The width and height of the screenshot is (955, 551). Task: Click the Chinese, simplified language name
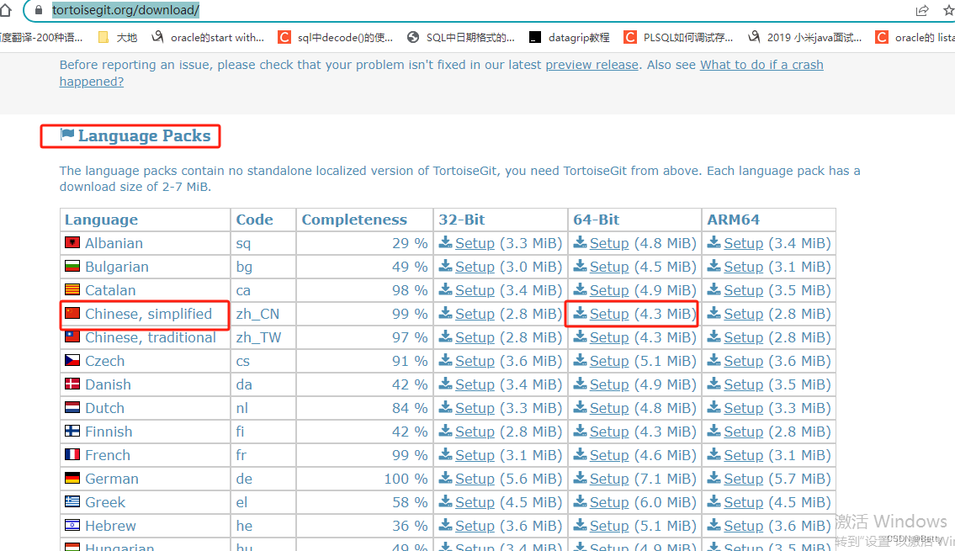click(149, 314)
